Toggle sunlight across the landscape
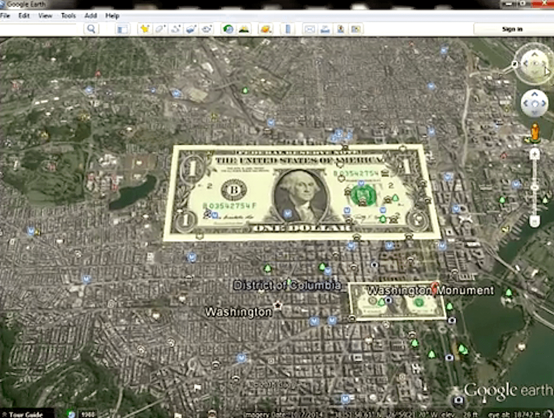Image resolution: width=554 pixels, height=418 pixels. coord(244,29)
